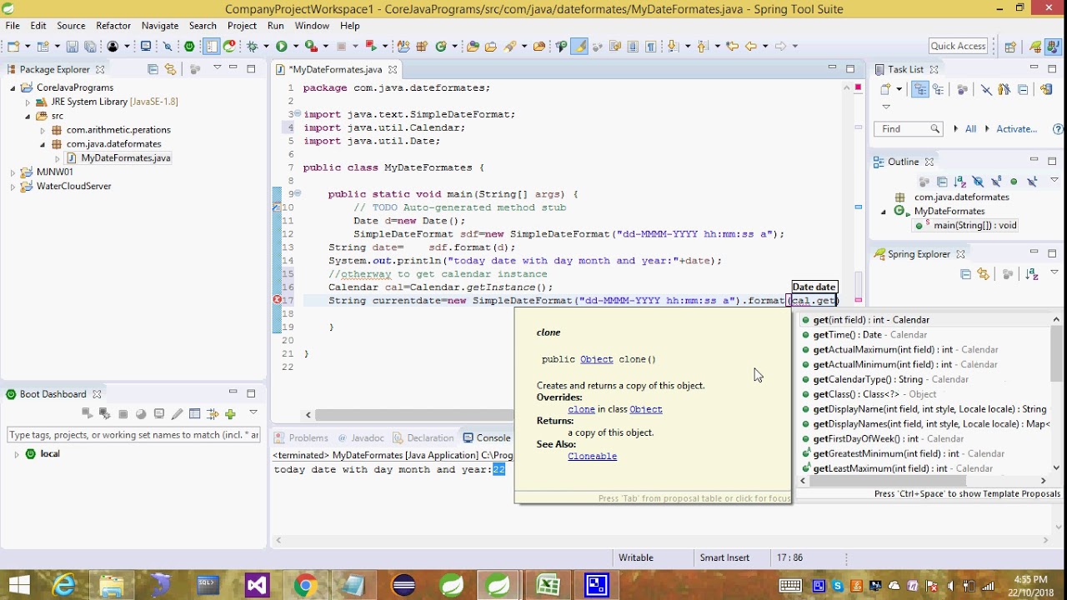Click New Task icon in Task List
Image resolution: width=1067 pixels, height=600 pixels.
coord(885,89)
